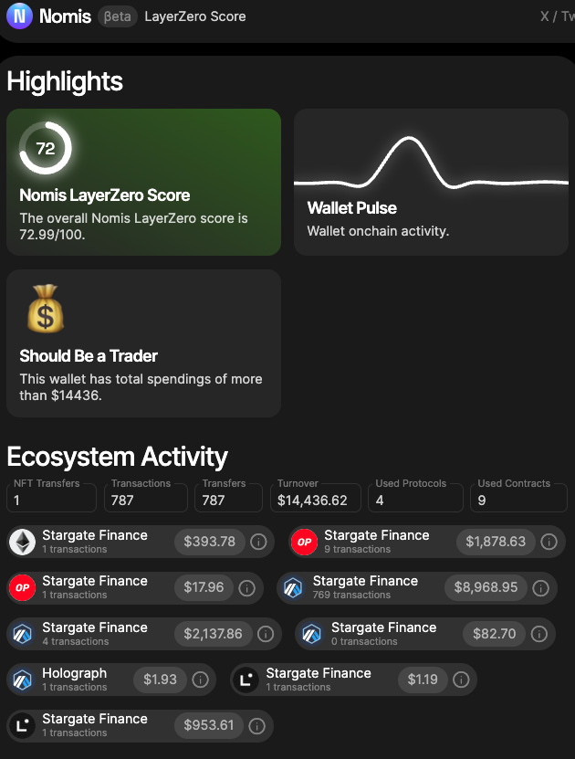Screen dimensions: 575x759
Task: Click the money bag icon
Action: coord(46,309)
